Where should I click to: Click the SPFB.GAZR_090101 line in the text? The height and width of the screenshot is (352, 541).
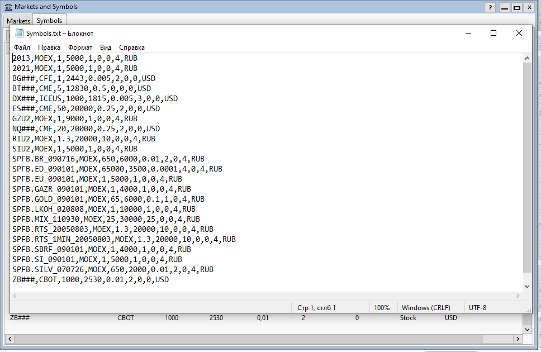click(84, 189)
